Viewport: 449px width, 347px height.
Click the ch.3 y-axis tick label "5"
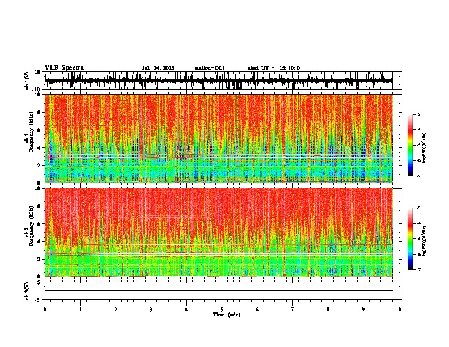coord(39,282)
